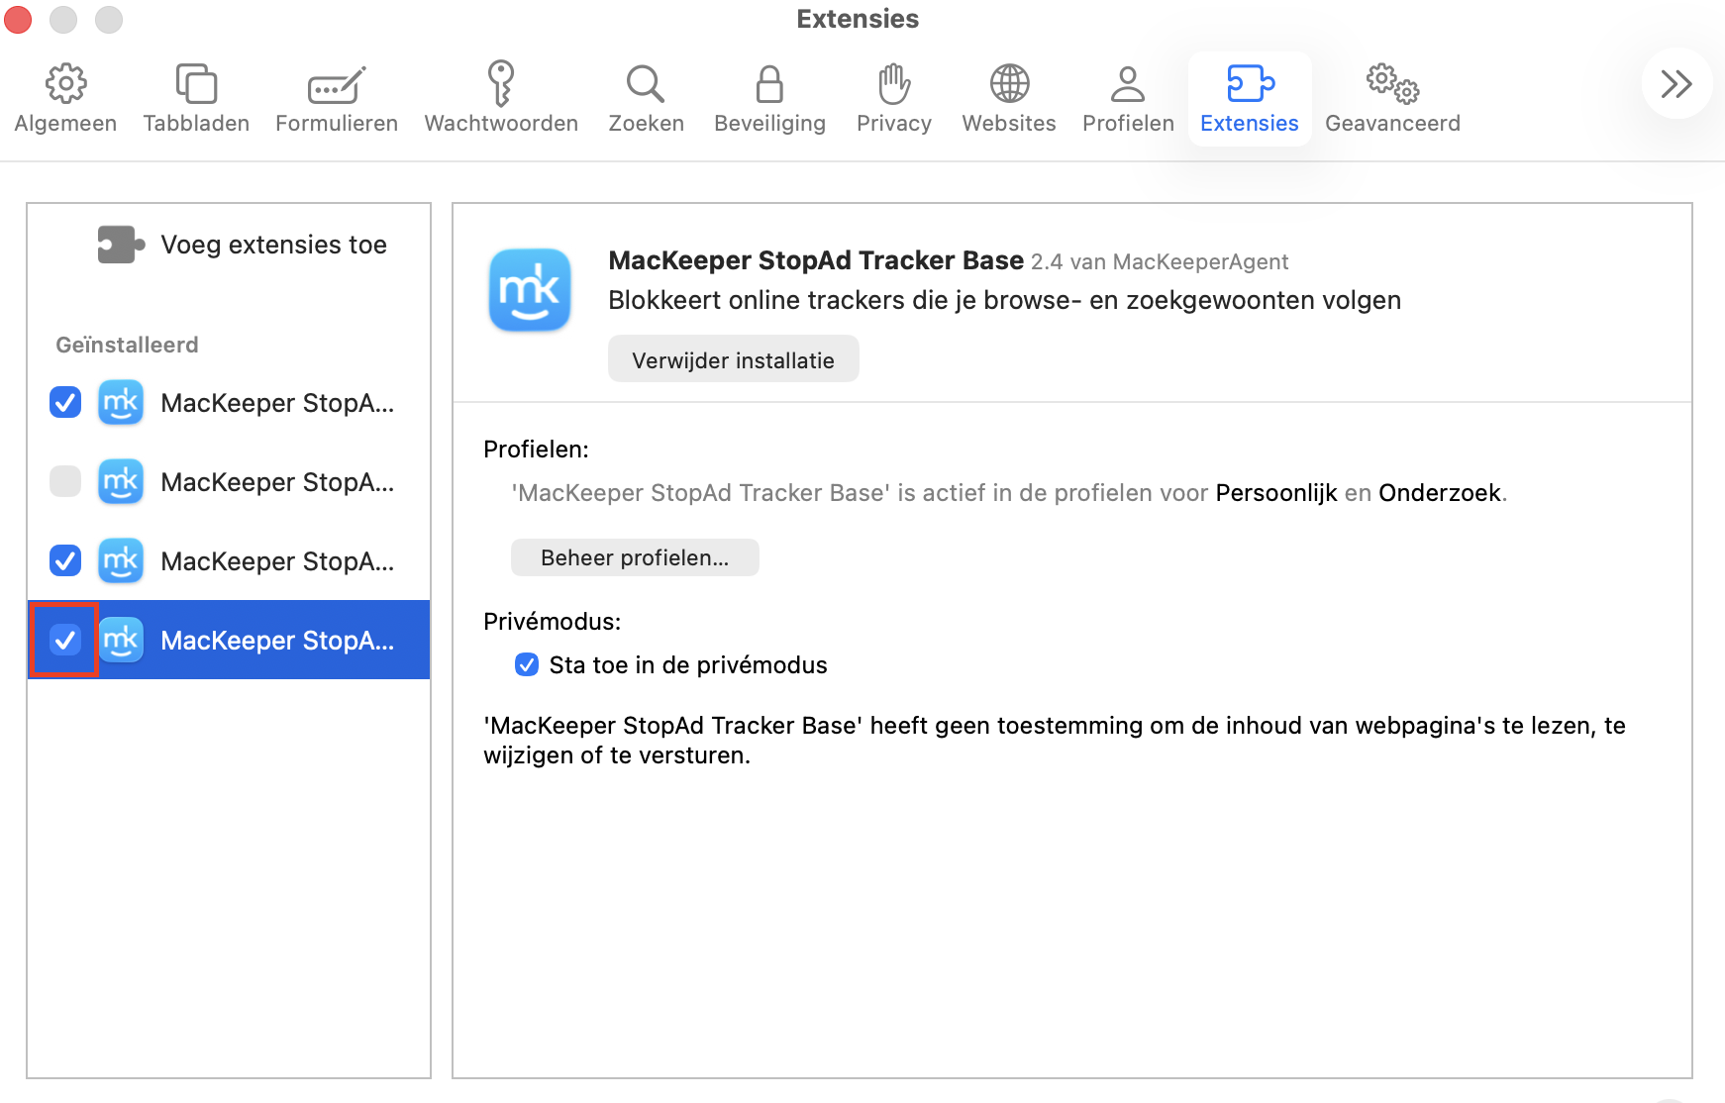Viewport: 1725px width, 1103px height.
Task: Select highlighted MacKeeper StopA... row name
Action: 277,641
